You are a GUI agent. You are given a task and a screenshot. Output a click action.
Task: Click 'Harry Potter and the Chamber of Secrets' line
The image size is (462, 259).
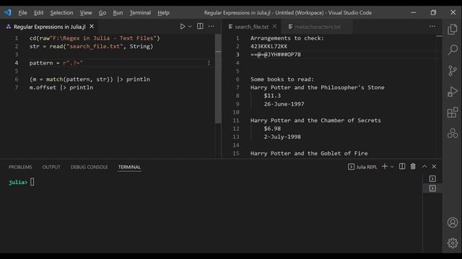tap(315, 120)
